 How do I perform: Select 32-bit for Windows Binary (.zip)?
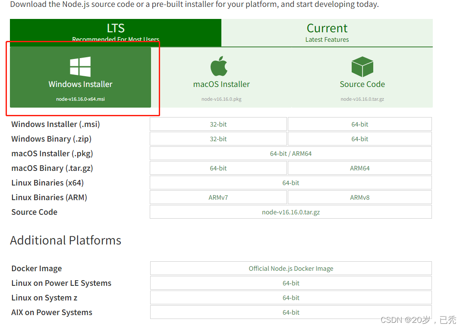coord(218,139)
